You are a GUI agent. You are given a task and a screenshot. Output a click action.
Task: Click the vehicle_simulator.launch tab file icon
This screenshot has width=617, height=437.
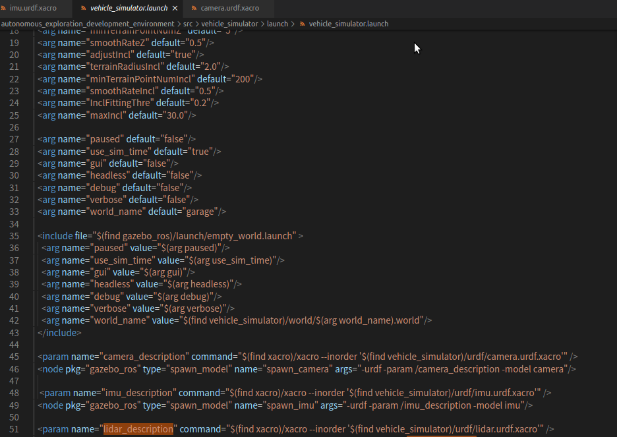[84, 8]
